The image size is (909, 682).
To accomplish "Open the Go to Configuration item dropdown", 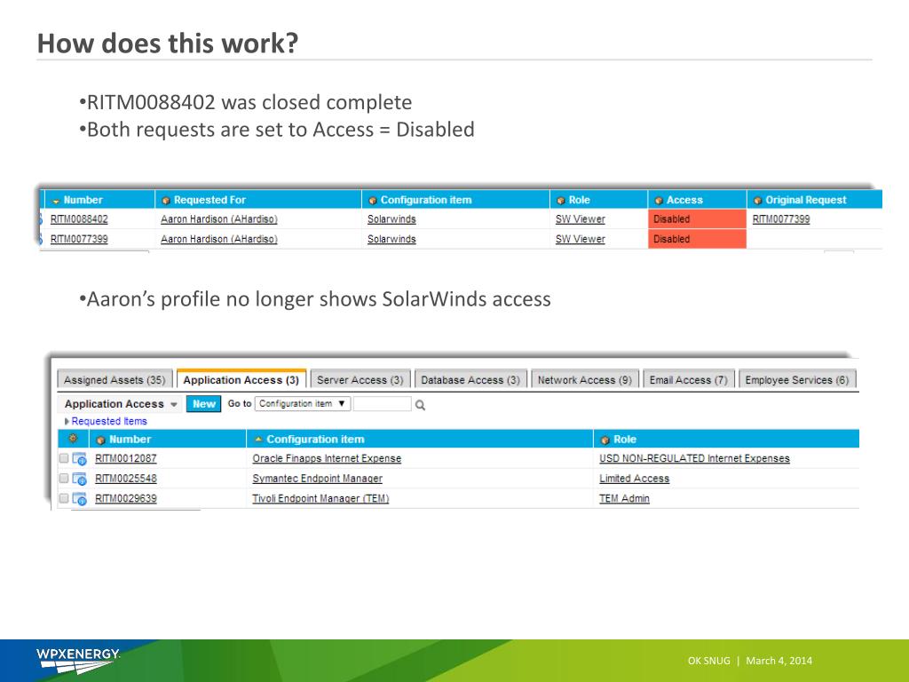I will pos(303,404).
